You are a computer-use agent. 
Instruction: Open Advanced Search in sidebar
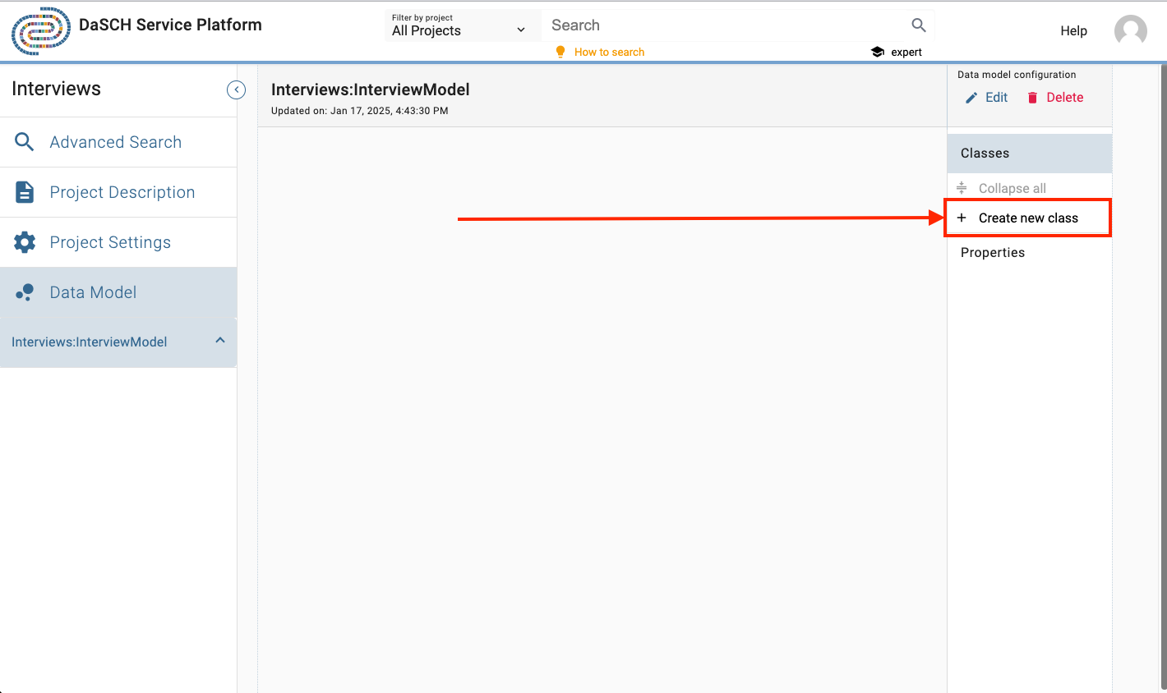click(115, 142)
